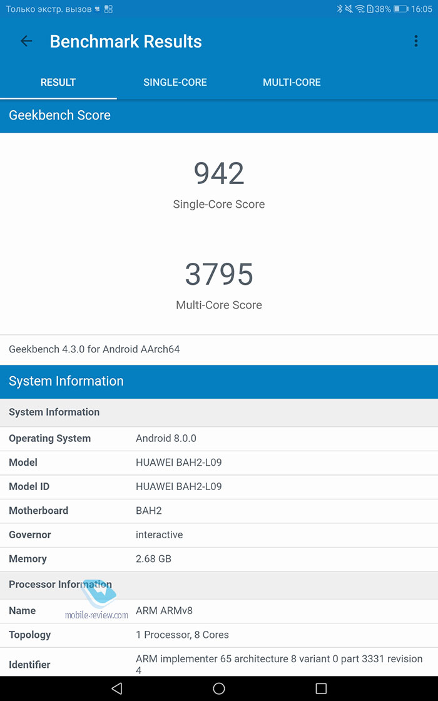
Task: Select the 942 single-core score value
Action: click(x=219, y=173)
